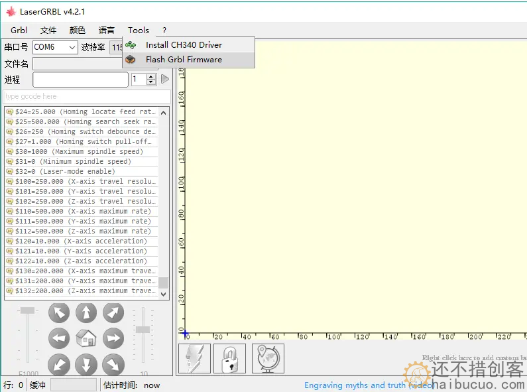Select the $30=1000 Maximum spindle speed line

click(82, 152)
